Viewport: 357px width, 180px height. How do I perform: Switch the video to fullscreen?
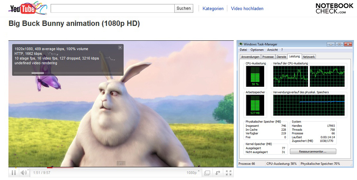point(229,173)
